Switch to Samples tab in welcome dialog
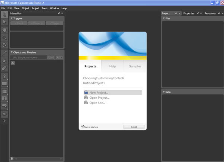 point(135,66)
